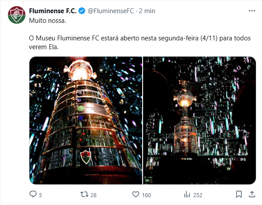This screenshot has height=205, width=262.
Task: View post analytics bar chart icon
Action: (187, 194)
